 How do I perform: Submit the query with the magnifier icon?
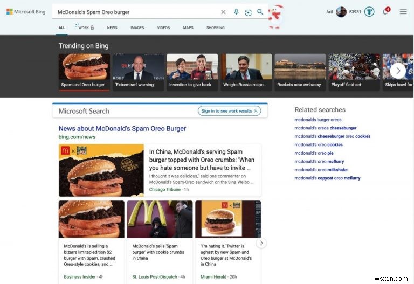pos(260,12)
